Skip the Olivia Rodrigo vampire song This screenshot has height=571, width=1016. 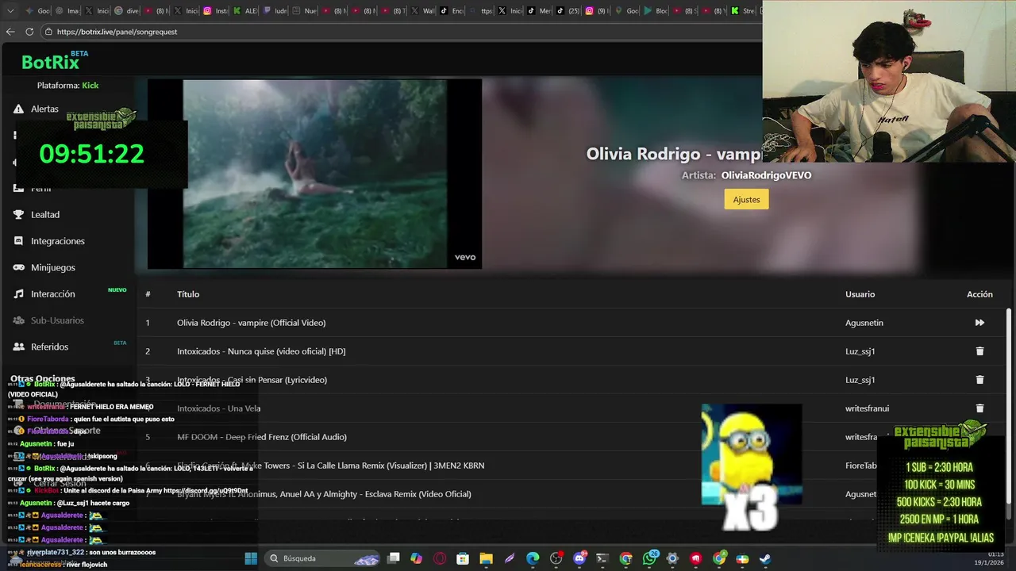pyautogui.click(x=979, y=323)
